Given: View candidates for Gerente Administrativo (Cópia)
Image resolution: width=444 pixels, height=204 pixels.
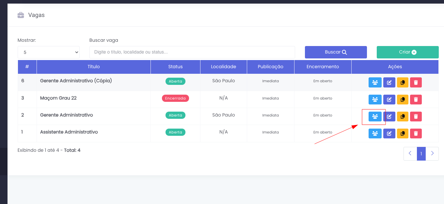Looking at the screenshot, I should (x=375, y=83).
